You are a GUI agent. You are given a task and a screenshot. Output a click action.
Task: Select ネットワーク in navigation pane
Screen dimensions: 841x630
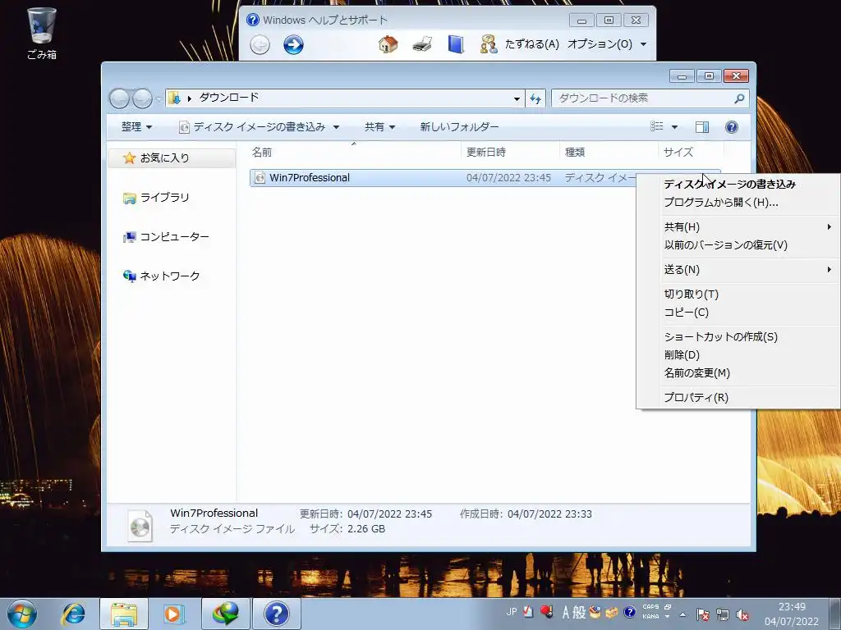pos(162,276)
